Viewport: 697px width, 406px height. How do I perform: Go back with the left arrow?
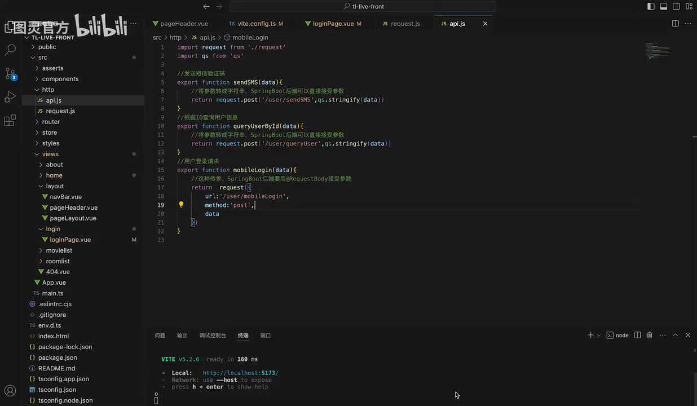[206, 7]
